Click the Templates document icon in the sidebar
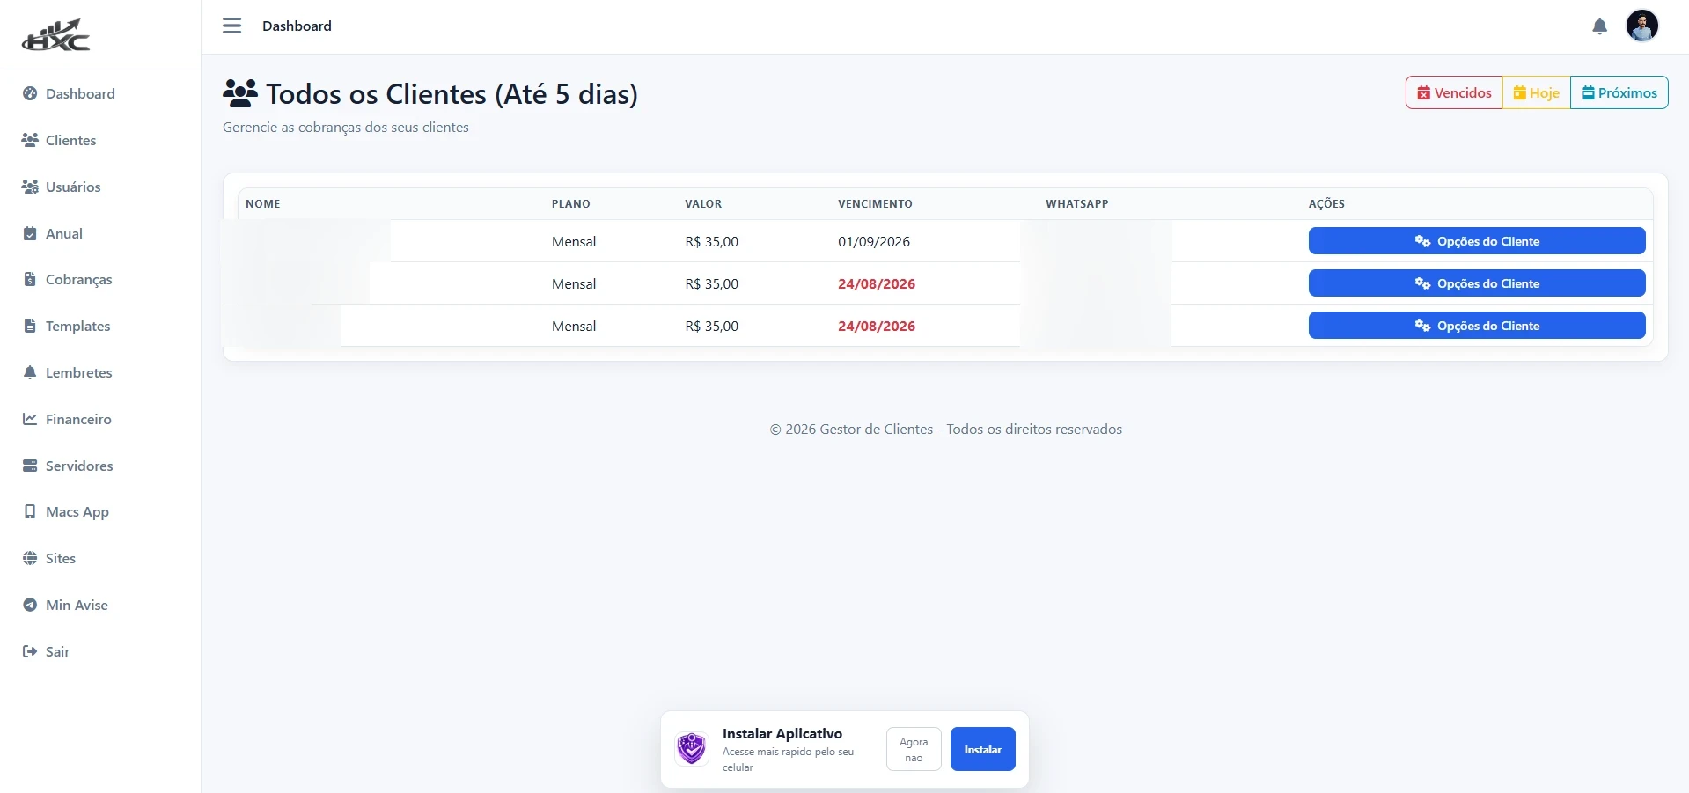This screenshot has width=1689, height=793. (30, 326)
